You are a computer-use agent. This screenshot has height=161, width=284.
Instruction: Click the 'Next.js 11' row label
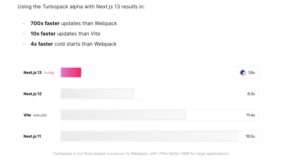32,136
